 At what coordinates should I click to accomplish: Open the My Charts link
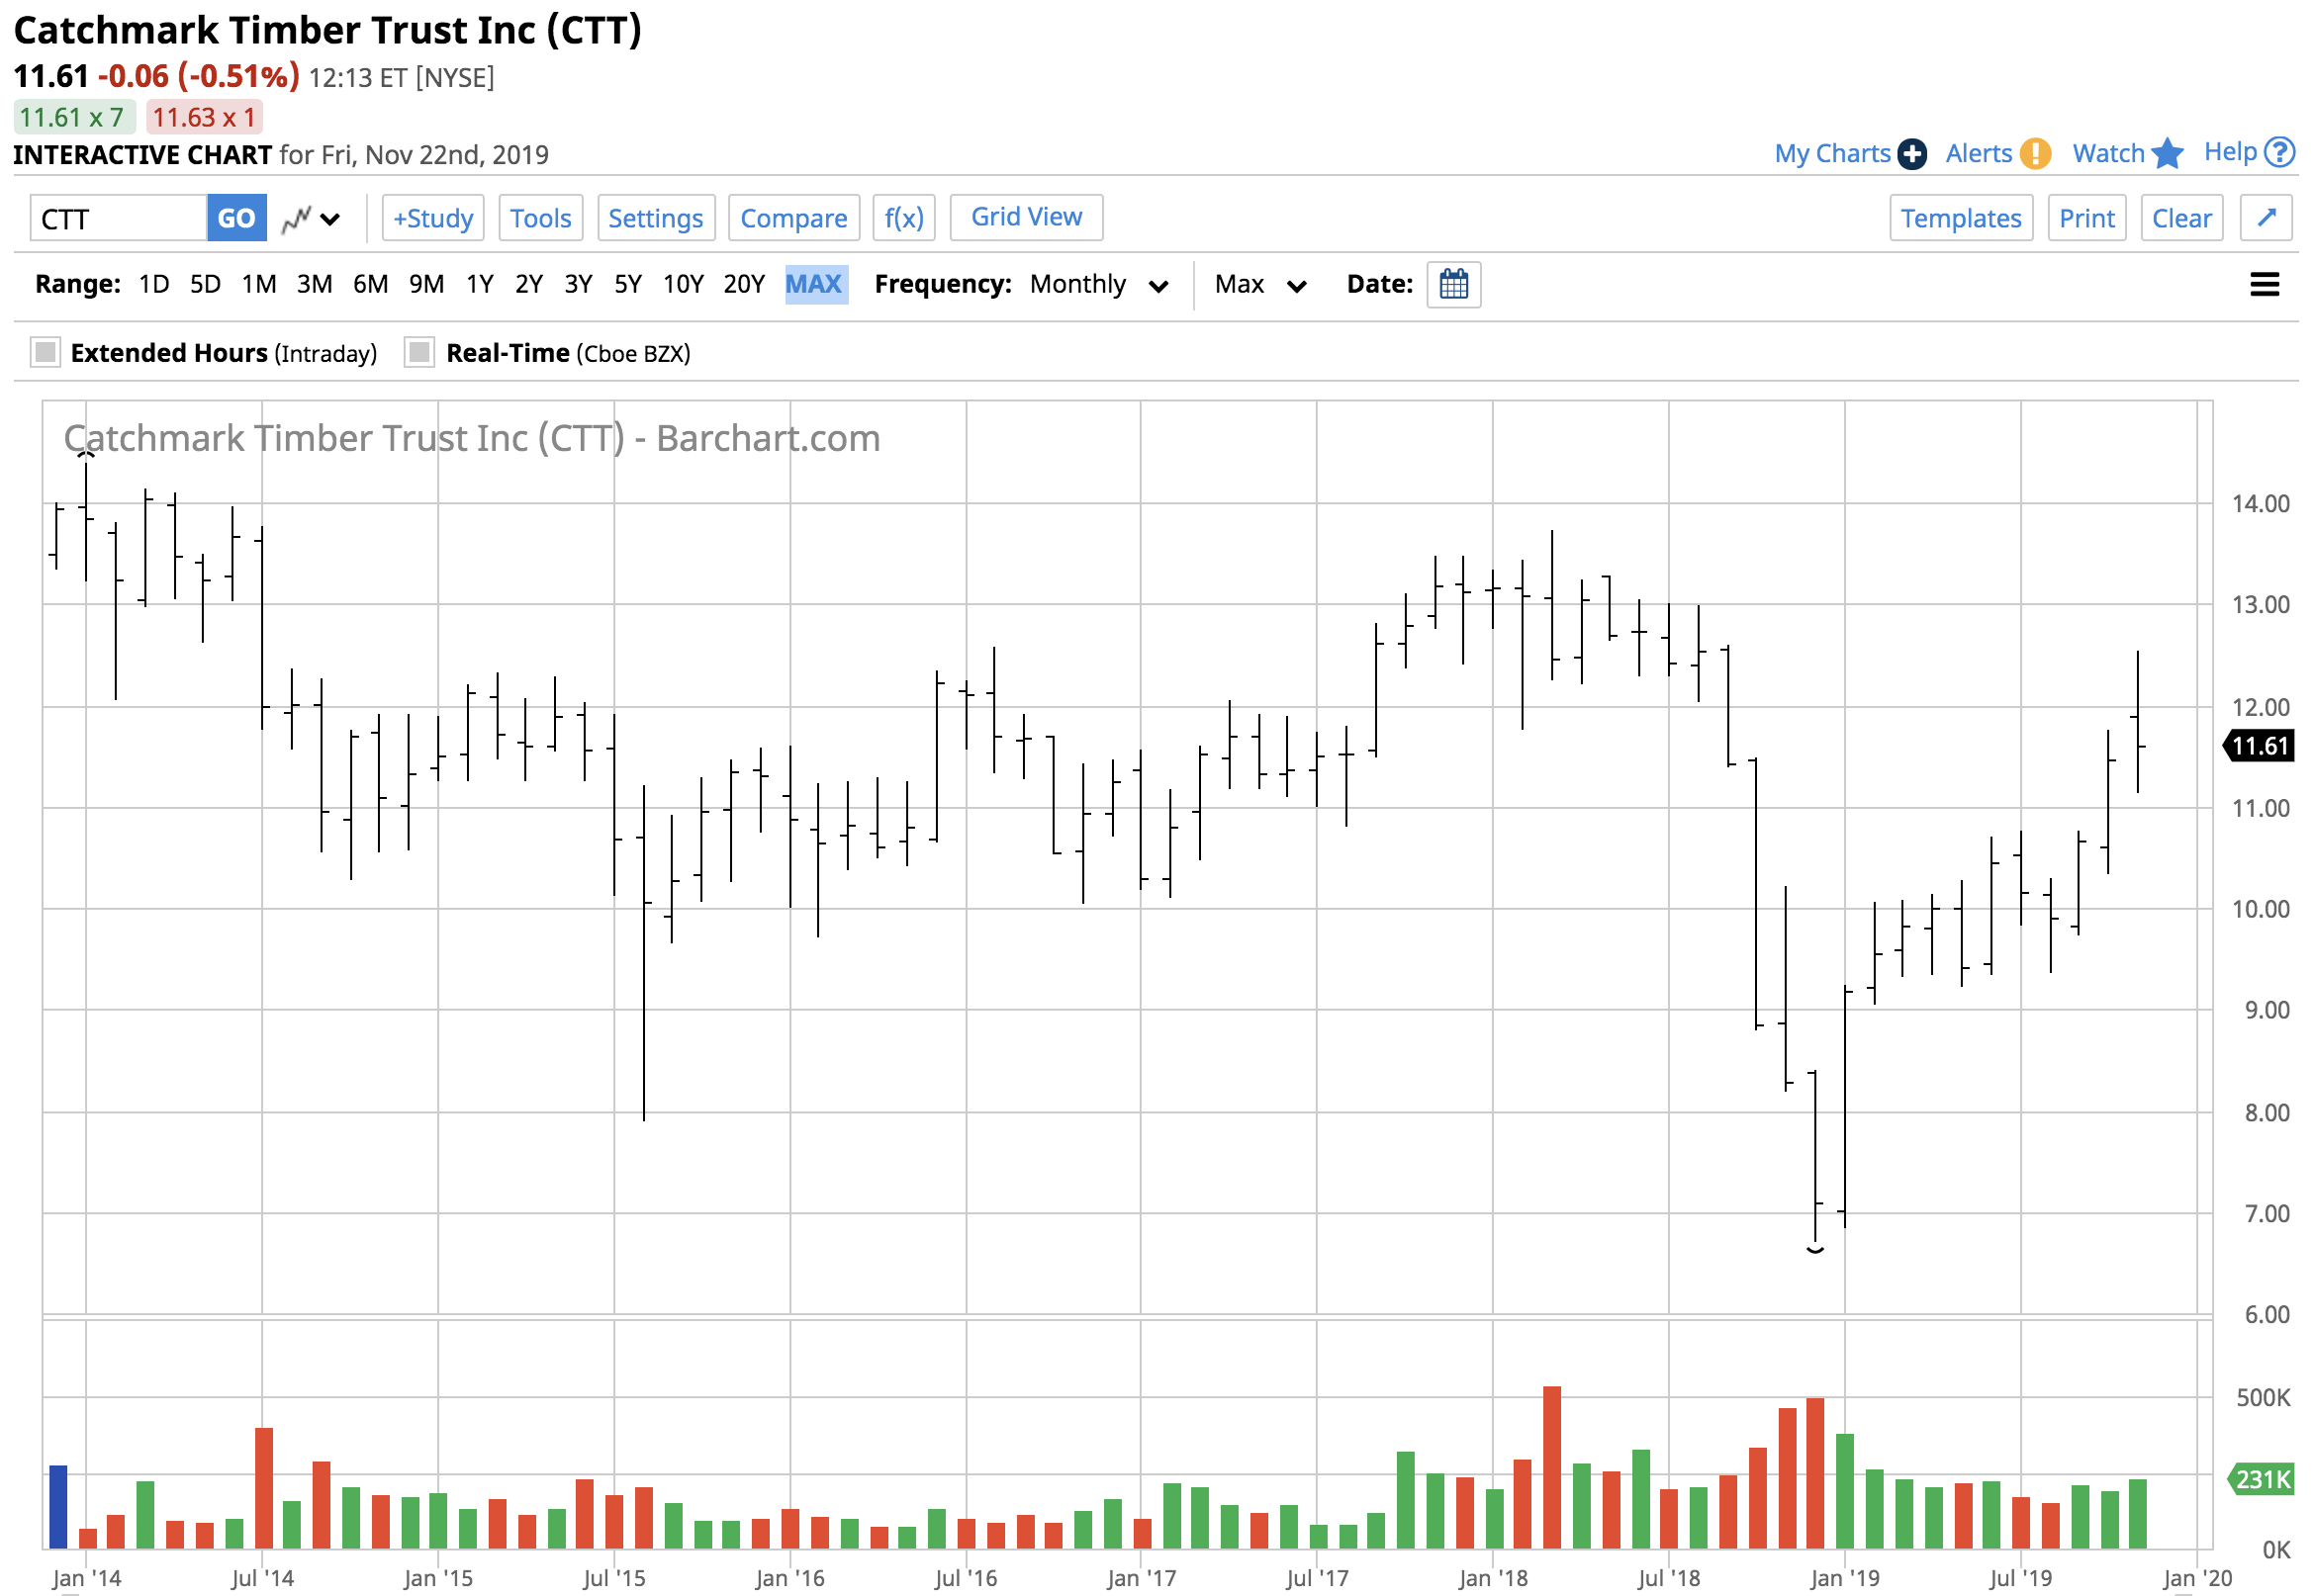(x=1832, y=154)
